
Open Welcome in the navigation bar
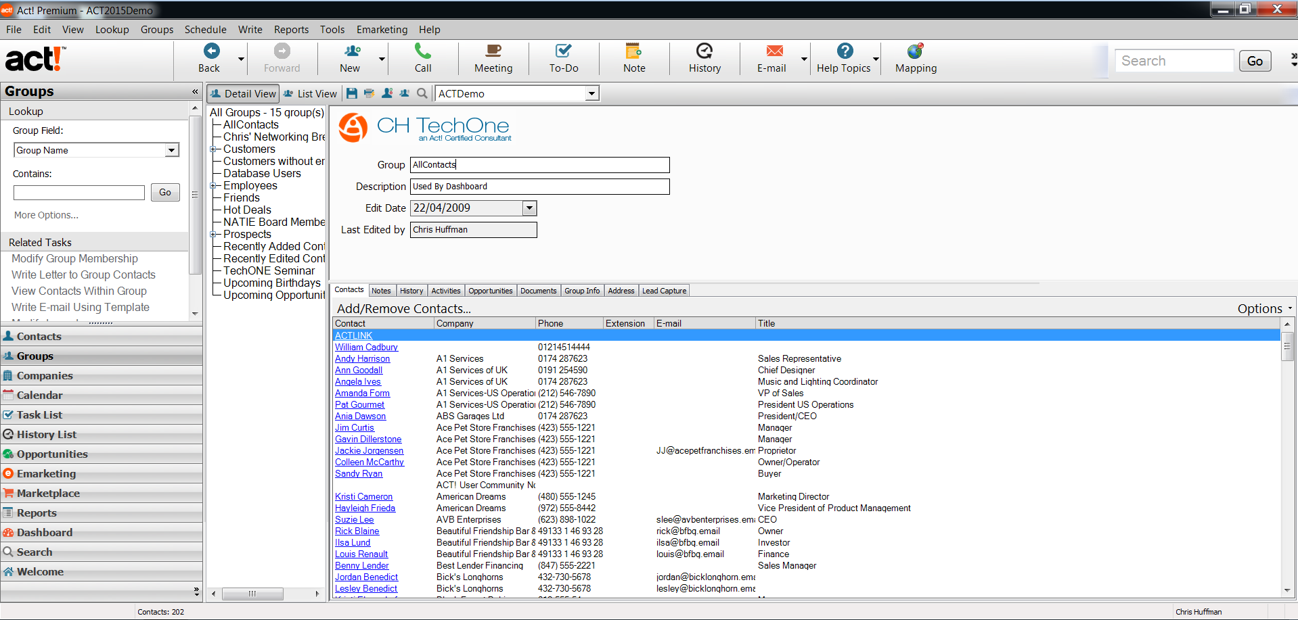pyautogui.click(x=102, y=571)
